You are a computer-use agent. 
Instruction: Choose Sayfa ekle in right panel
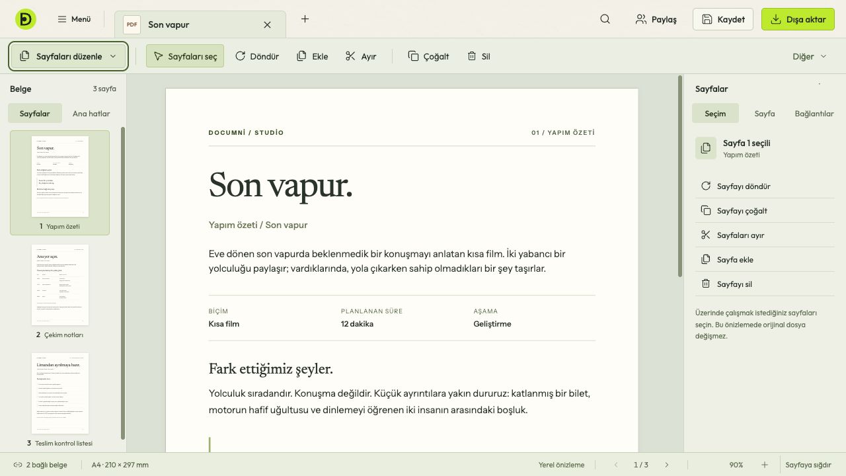coord(765,260)
